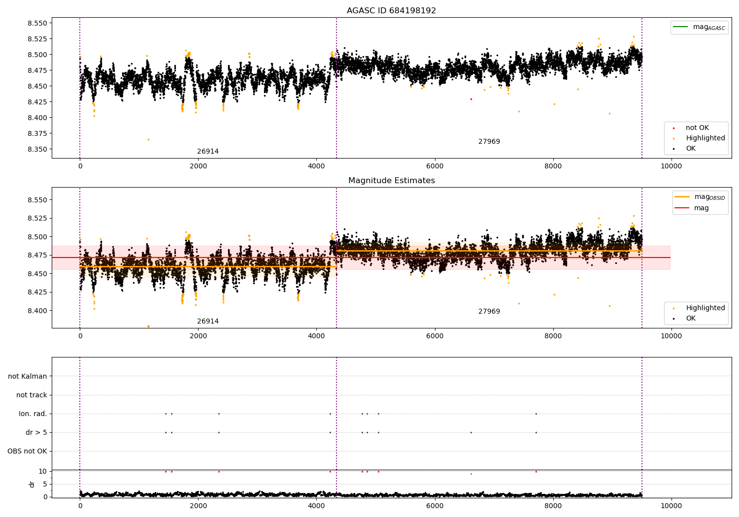Click the 'not Kalman' axis label
The image size is (739, 517).
click(x=28, y=377)
